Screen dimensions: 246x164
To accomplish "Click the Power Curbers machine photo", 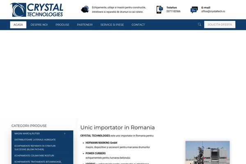I will [207, 153].
